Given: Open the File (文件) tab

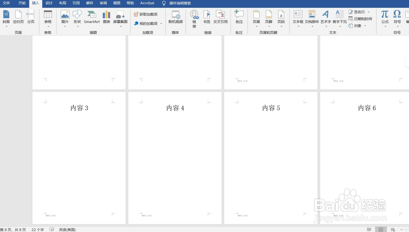Looking at the screenshot, I should (6, 3).
